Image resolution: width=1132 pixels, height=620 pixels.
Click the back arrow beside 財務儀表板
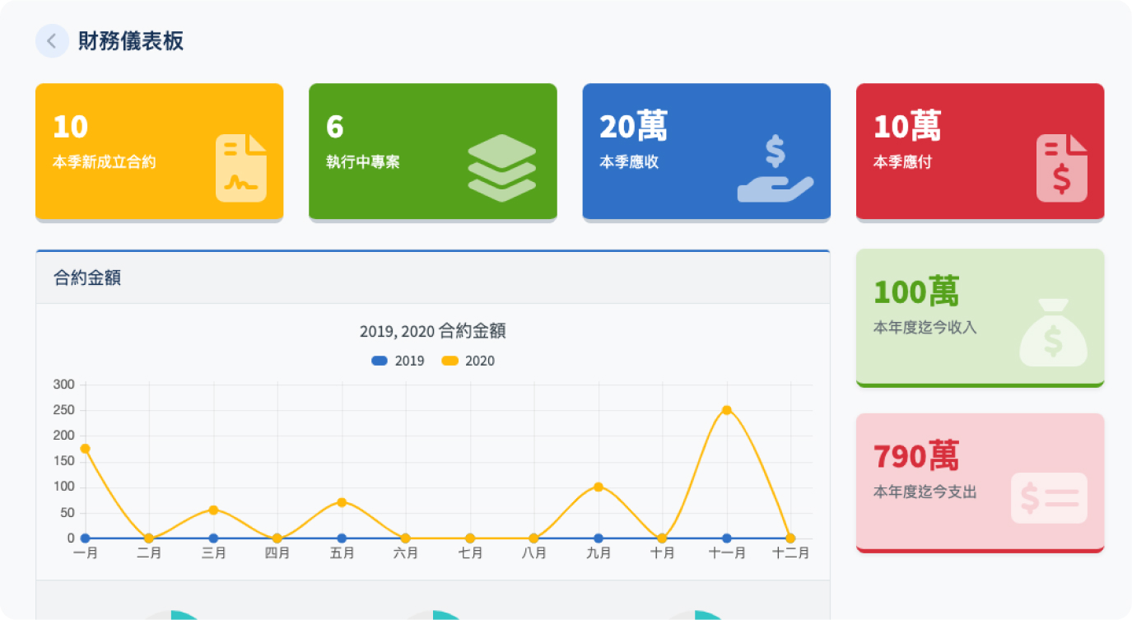coord(52,41)
